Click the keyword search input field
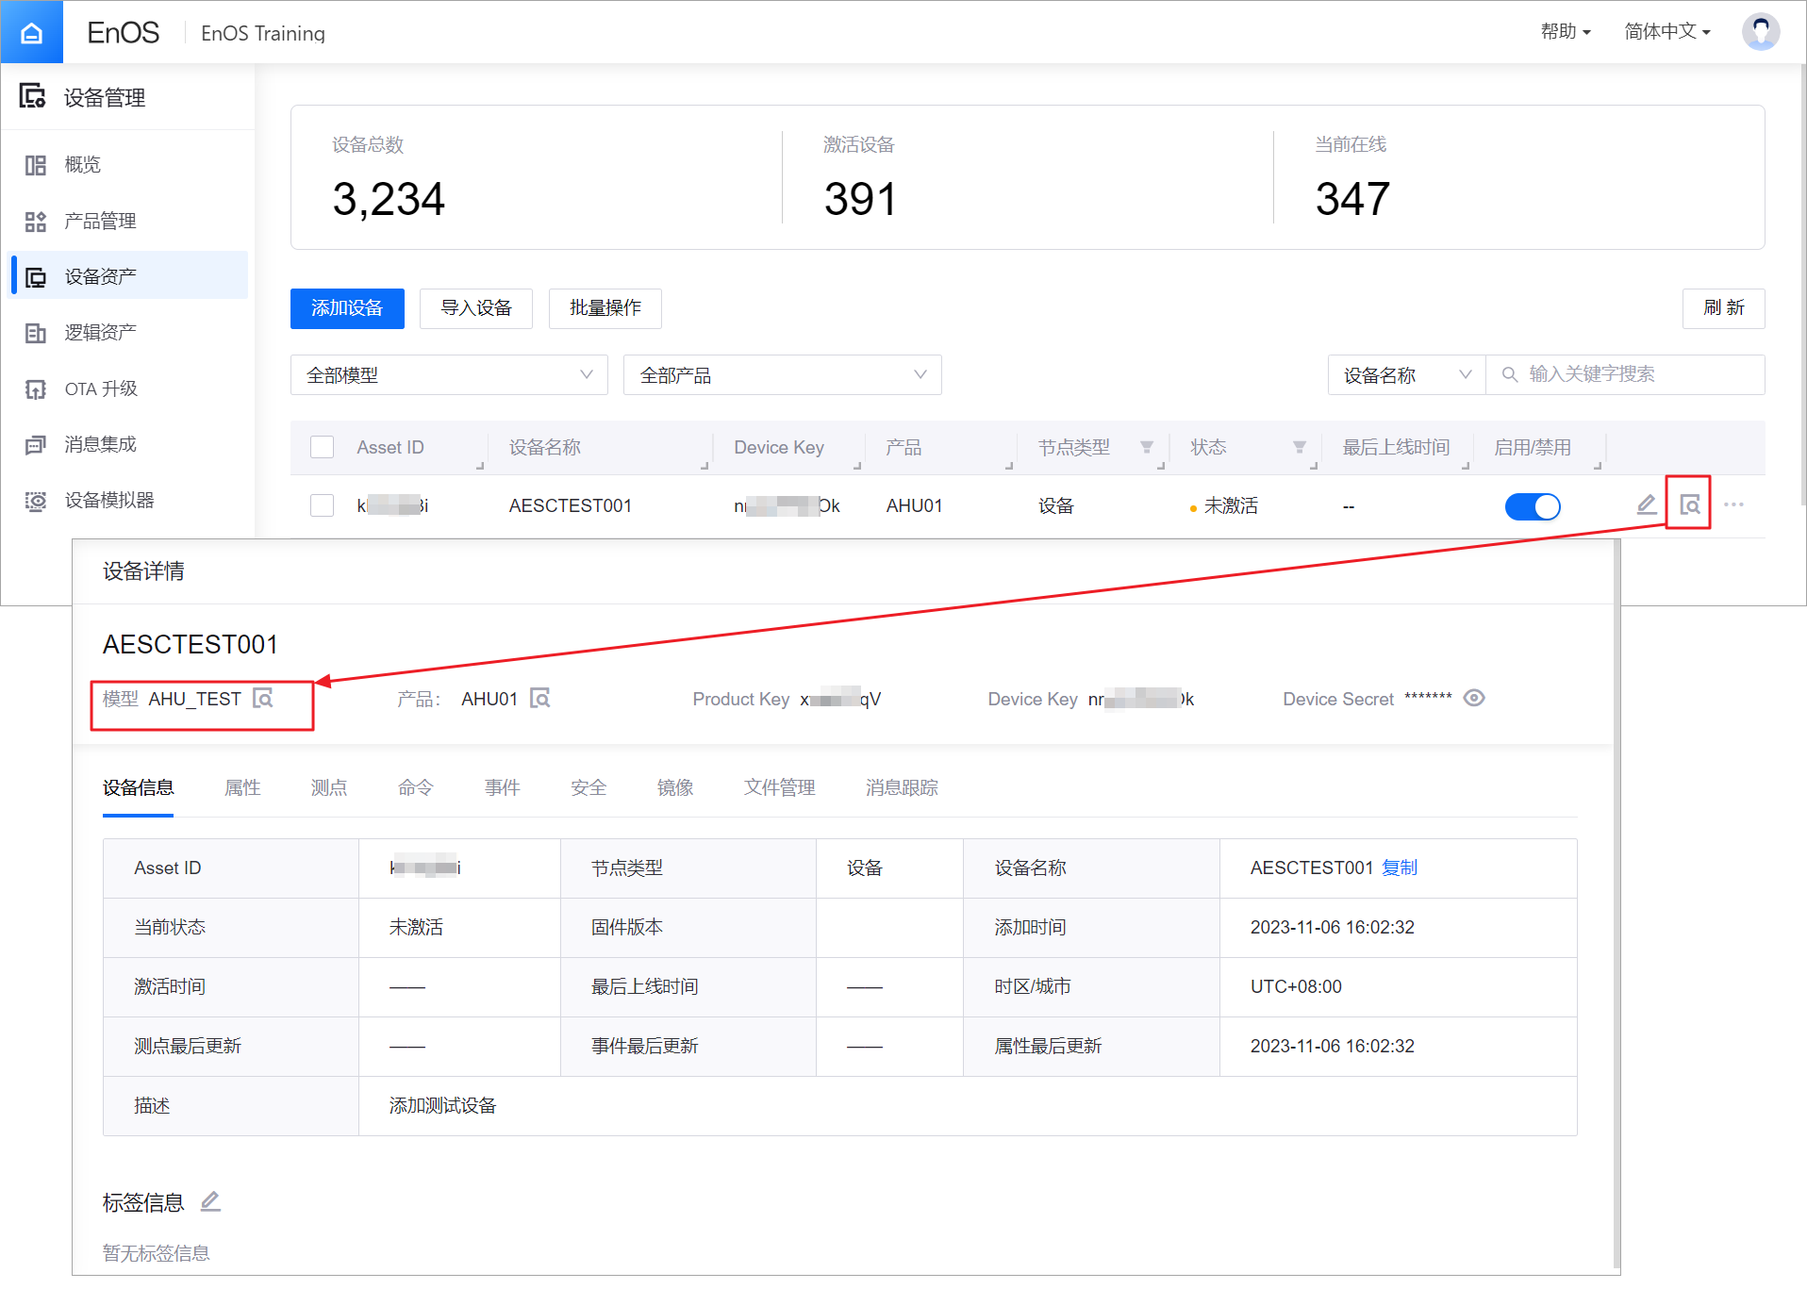 [x=1637, y=374]
